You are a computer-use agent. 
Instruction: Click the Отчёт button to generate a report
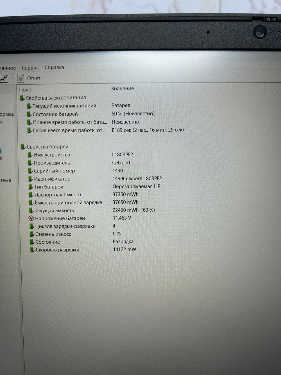click(29, 78)
